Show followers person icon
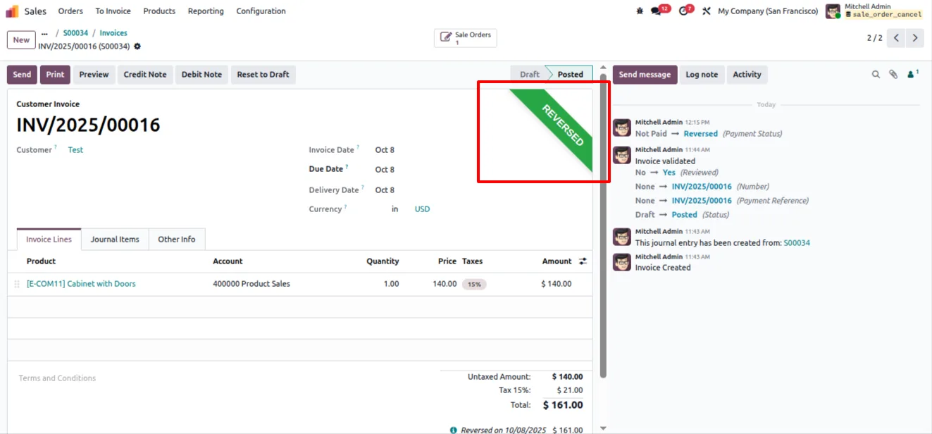The width and height of the screenshot is (932, 434). [x=913, y=73]
